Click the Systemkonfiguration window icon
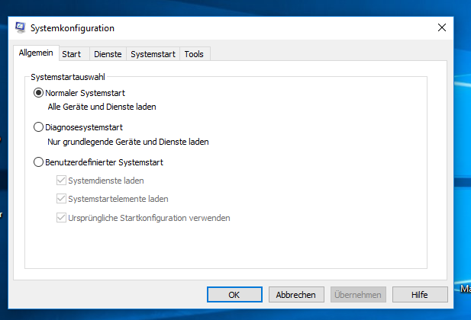This screenshot has height=320, width=471. [x=21, y=28]
